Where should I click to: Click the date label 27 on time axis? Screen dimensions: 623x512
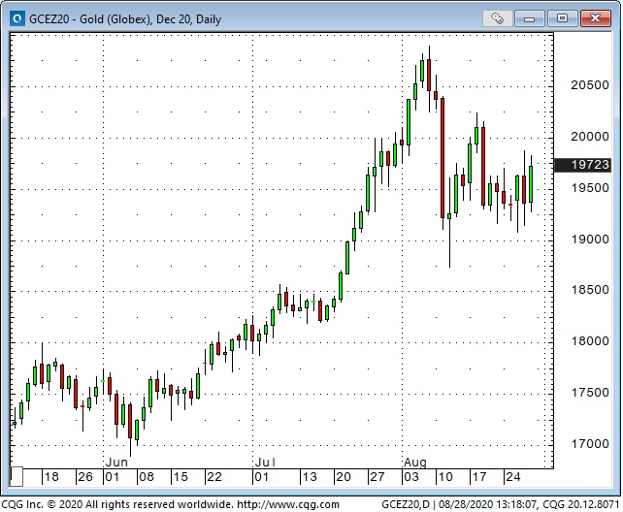(x=377, y=477)
